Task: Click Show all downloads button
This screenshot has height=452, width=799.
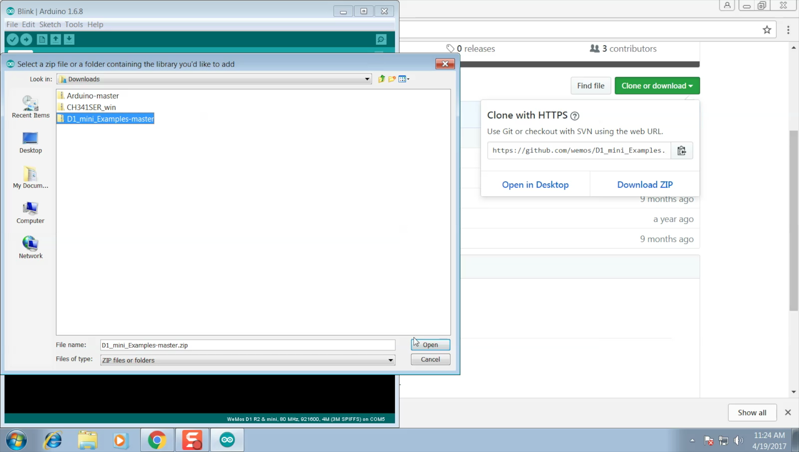Action: pyautogui.click(x=752, y=413)
